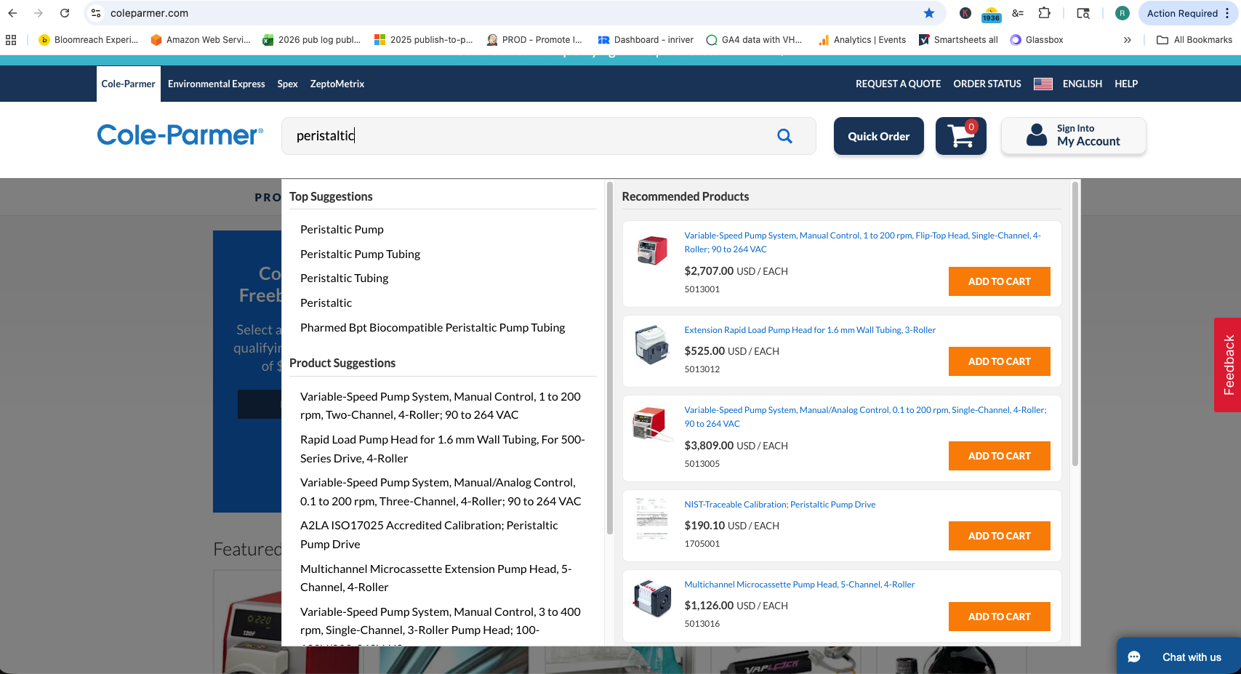Image resolution: width=1241 pixels, height=674 pixels.
Task: Select the Peristaltic Pump Tubing suggestion
Action: click(360, 254)
